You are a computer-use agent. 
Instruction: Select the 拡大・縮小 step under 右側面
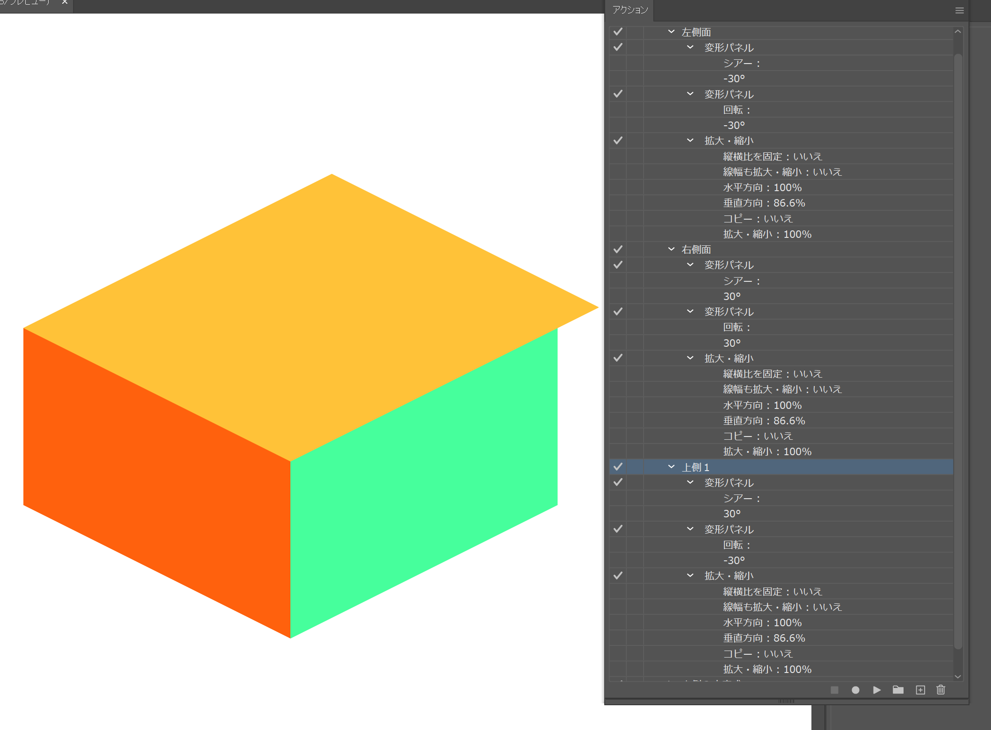coord(728,358)
